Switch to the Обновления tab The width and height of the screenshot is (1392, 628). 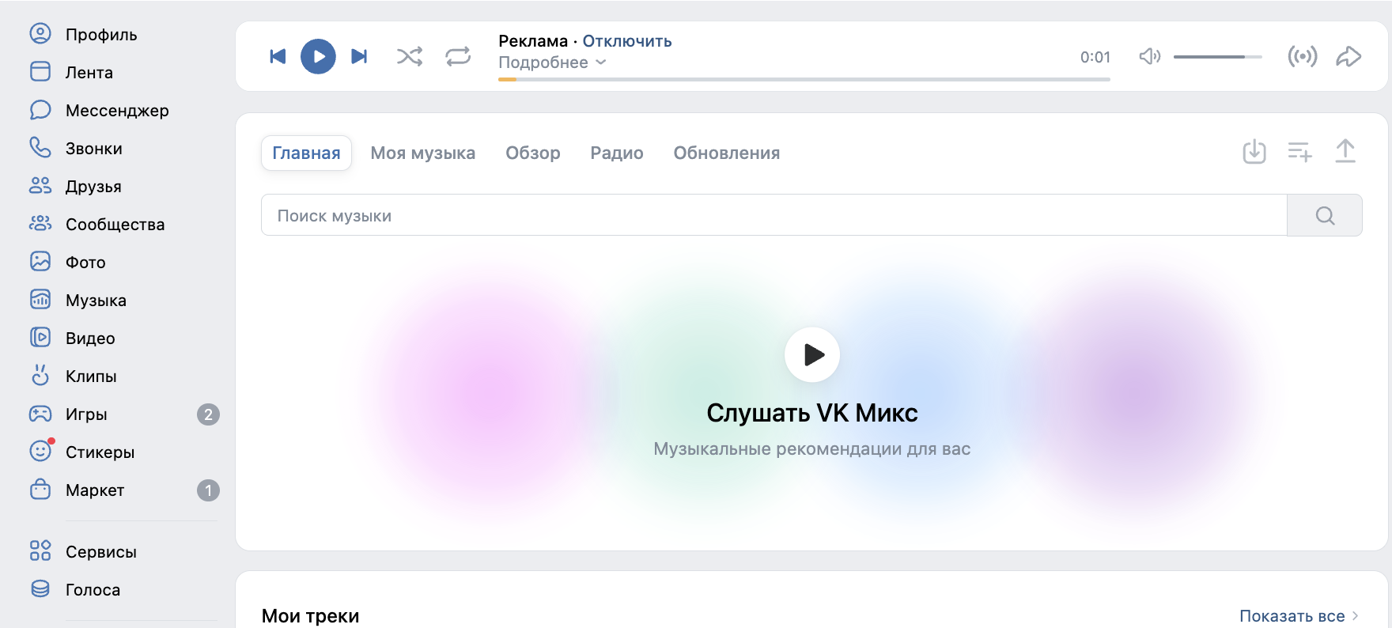coord(727,153)
